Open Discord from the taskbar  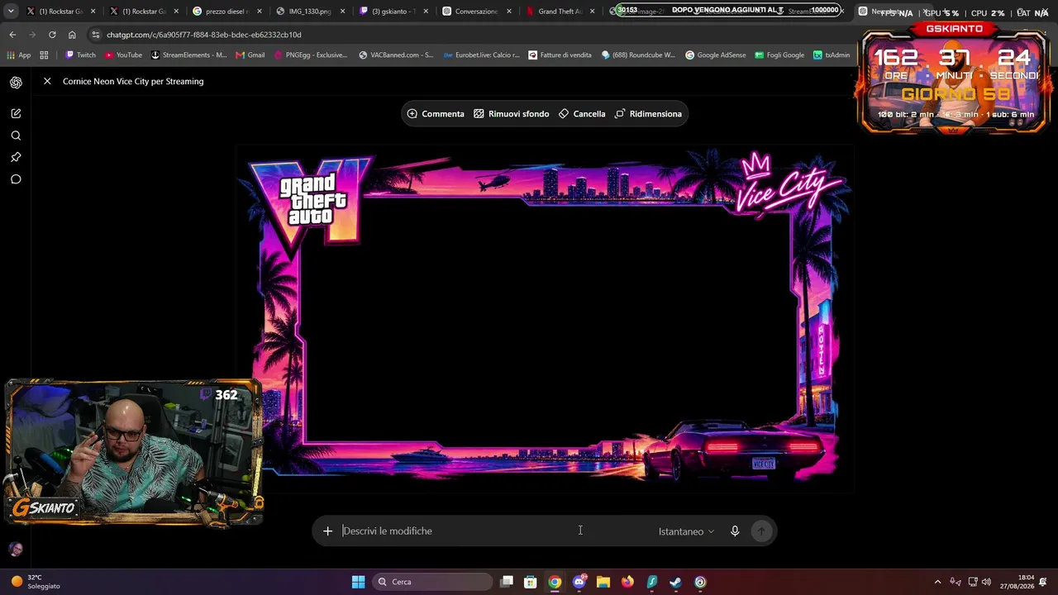pyautogui.click(x=579, y=582)
